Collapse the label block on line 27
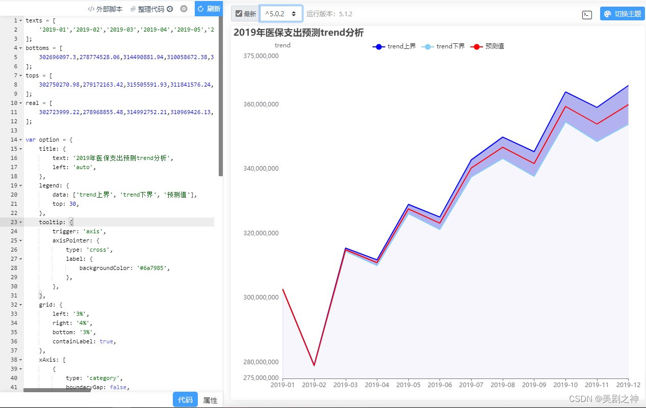 click(21, 259)
